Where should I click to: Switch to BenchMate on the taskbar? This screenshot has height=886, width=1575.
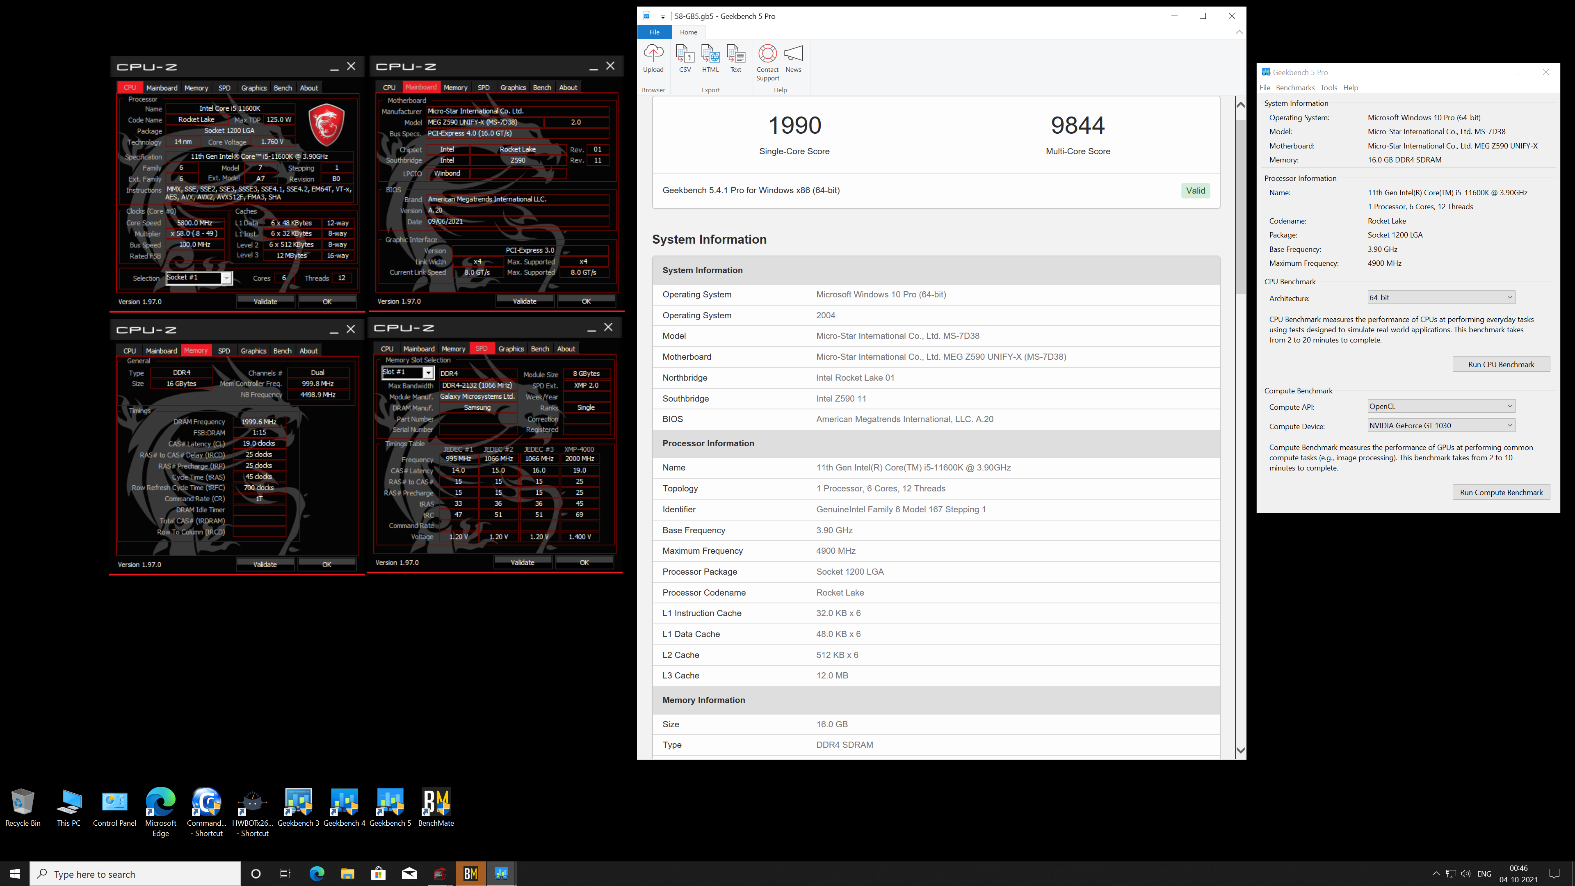tap(470, 874)
